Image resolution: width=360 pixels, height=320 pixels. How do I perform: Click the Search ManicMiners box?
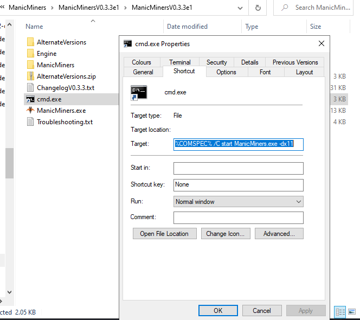click(x=313, y=8)
